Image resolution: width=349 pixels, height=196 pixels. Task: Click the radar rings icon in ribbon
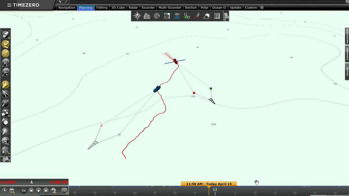pyautogui.click(x=157, y=16)
